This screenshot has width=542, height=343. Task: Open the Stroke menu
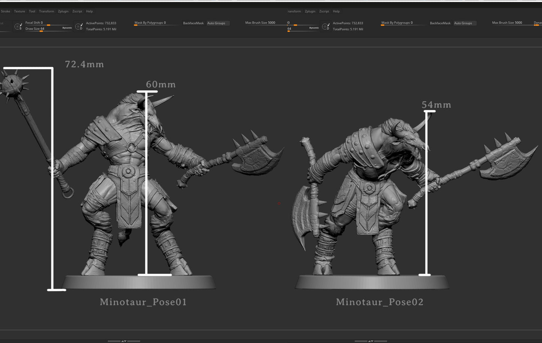click(x=6, y=11)
